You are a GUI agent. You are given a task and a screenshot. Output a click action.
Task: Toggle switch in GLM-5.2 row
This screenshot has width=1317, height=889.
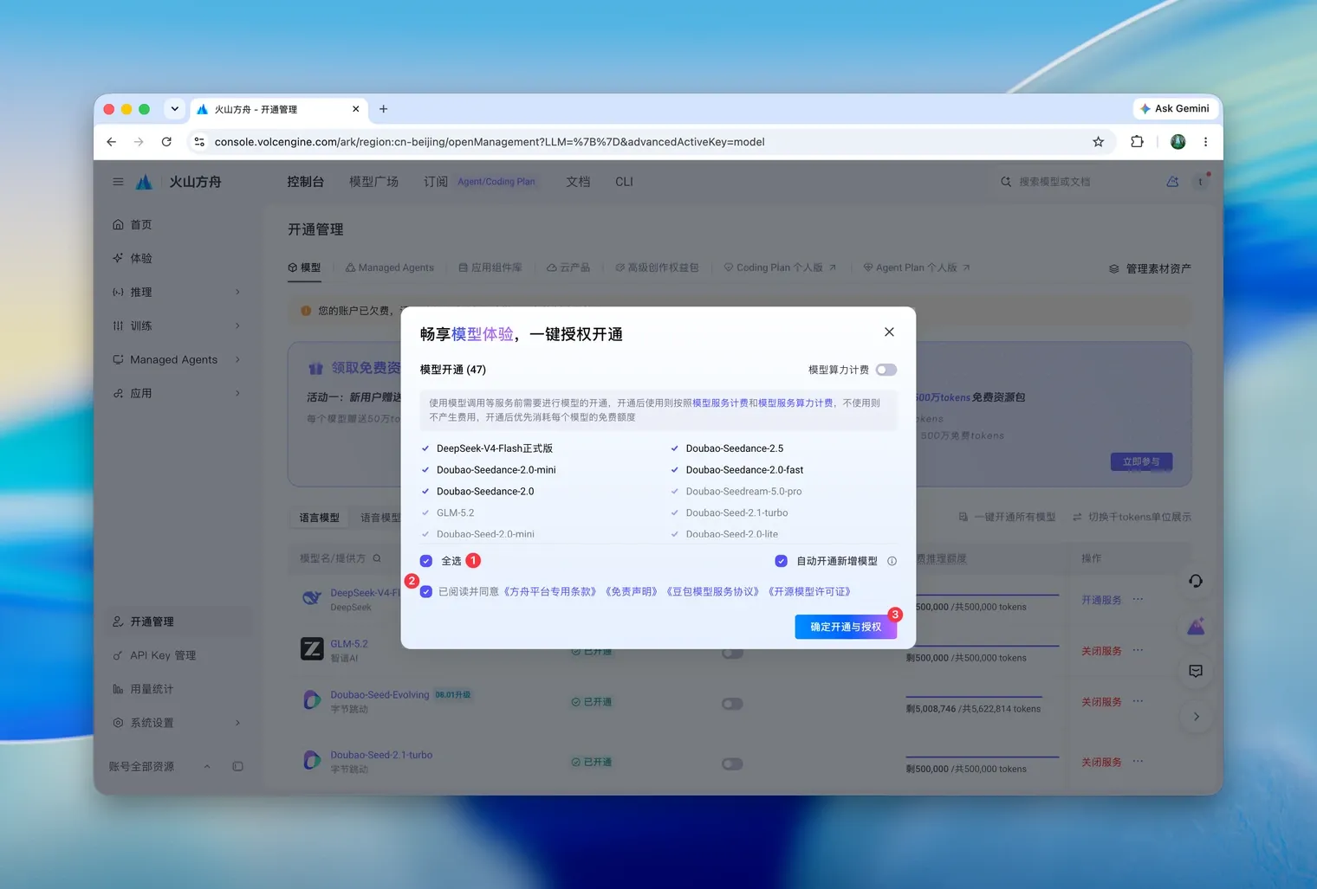732,653
